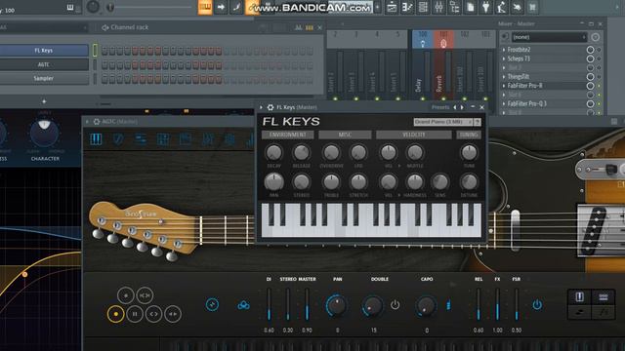This screenshot has height=351, width=625.
Task: Select the Sampler channel button
Action: (44, 79)
